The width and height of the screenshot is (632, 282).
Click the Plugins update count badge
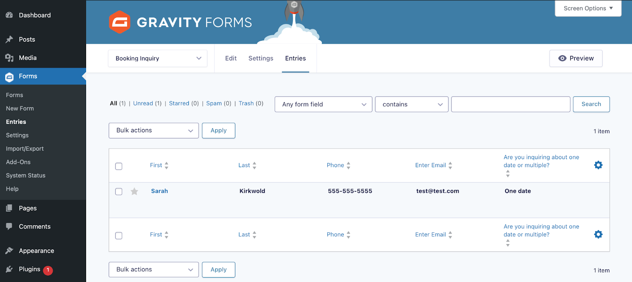click(48, 270)
